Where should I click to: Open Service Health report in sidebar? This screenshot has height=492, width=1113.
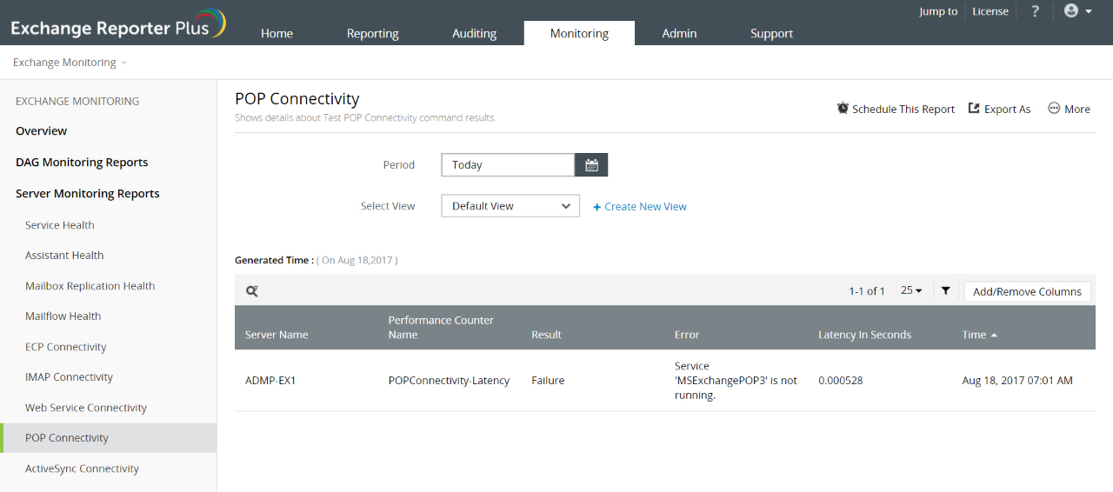click(x=60, y=225)
